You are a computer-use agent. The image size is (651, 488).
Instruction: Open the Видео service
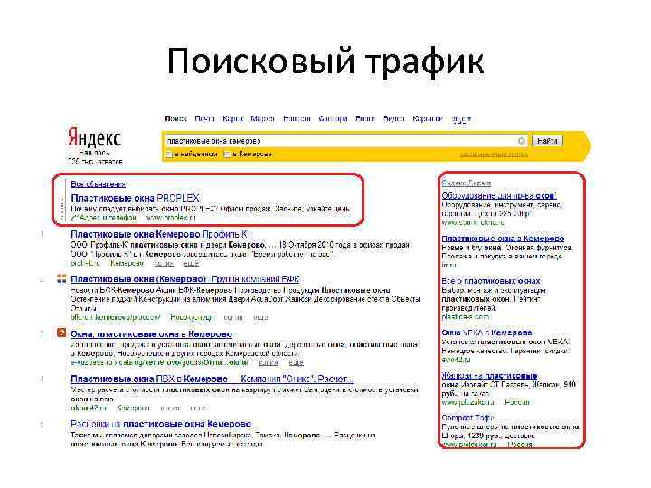(x=393, y=118)
